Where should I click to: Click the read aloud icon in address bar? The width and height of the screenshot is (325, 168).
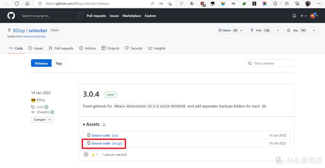click(x=153, y=4)
